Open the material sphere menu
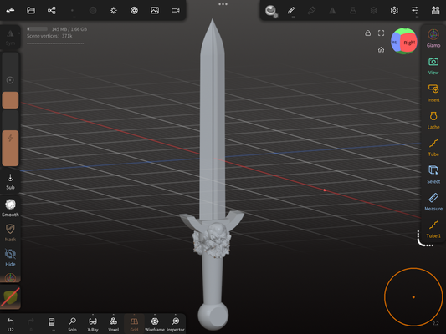The height and width of the screenshot is (334, 446). pyautogui.click(x=270, y=11)
